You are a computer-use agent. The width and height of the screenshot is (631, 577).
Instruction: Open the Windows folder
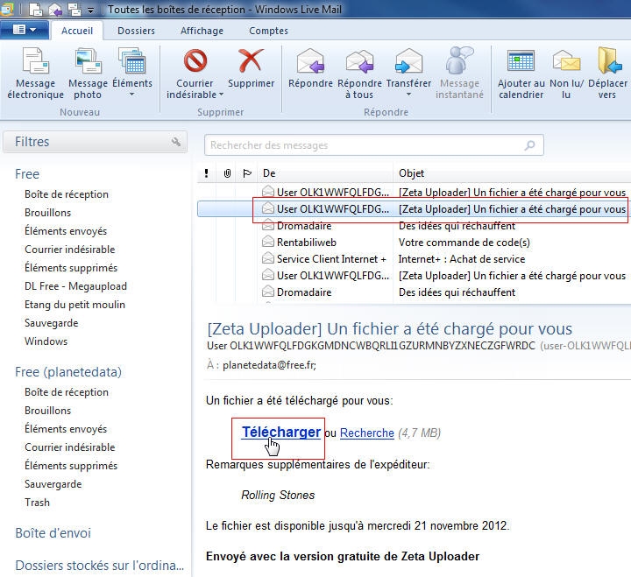[46, 341]
